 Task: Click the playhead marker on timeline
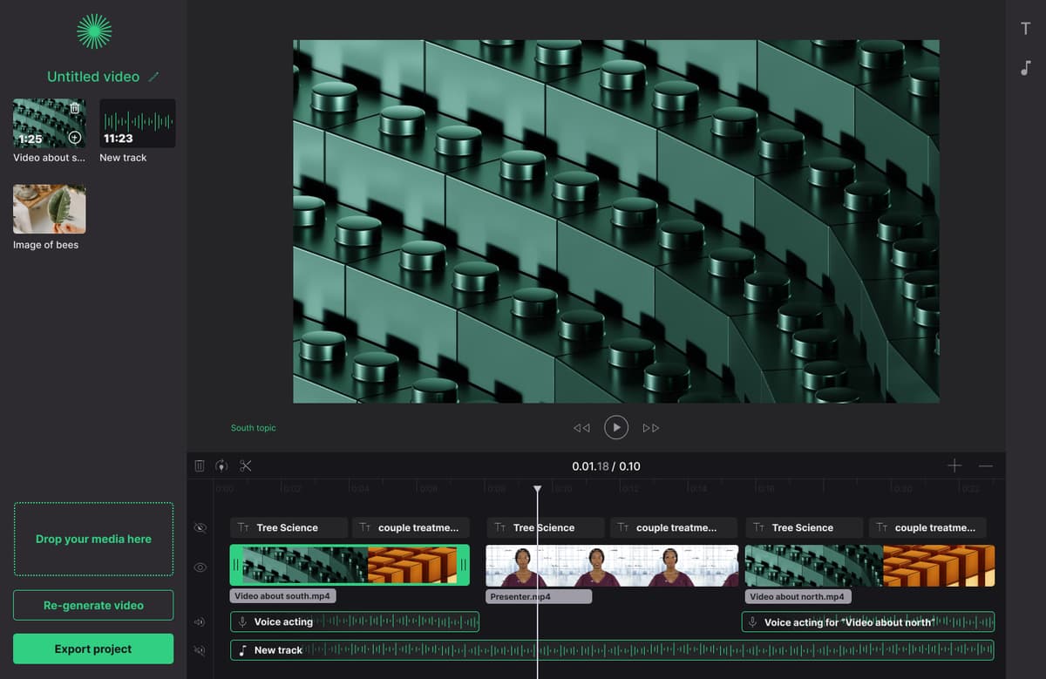[538, 490]
